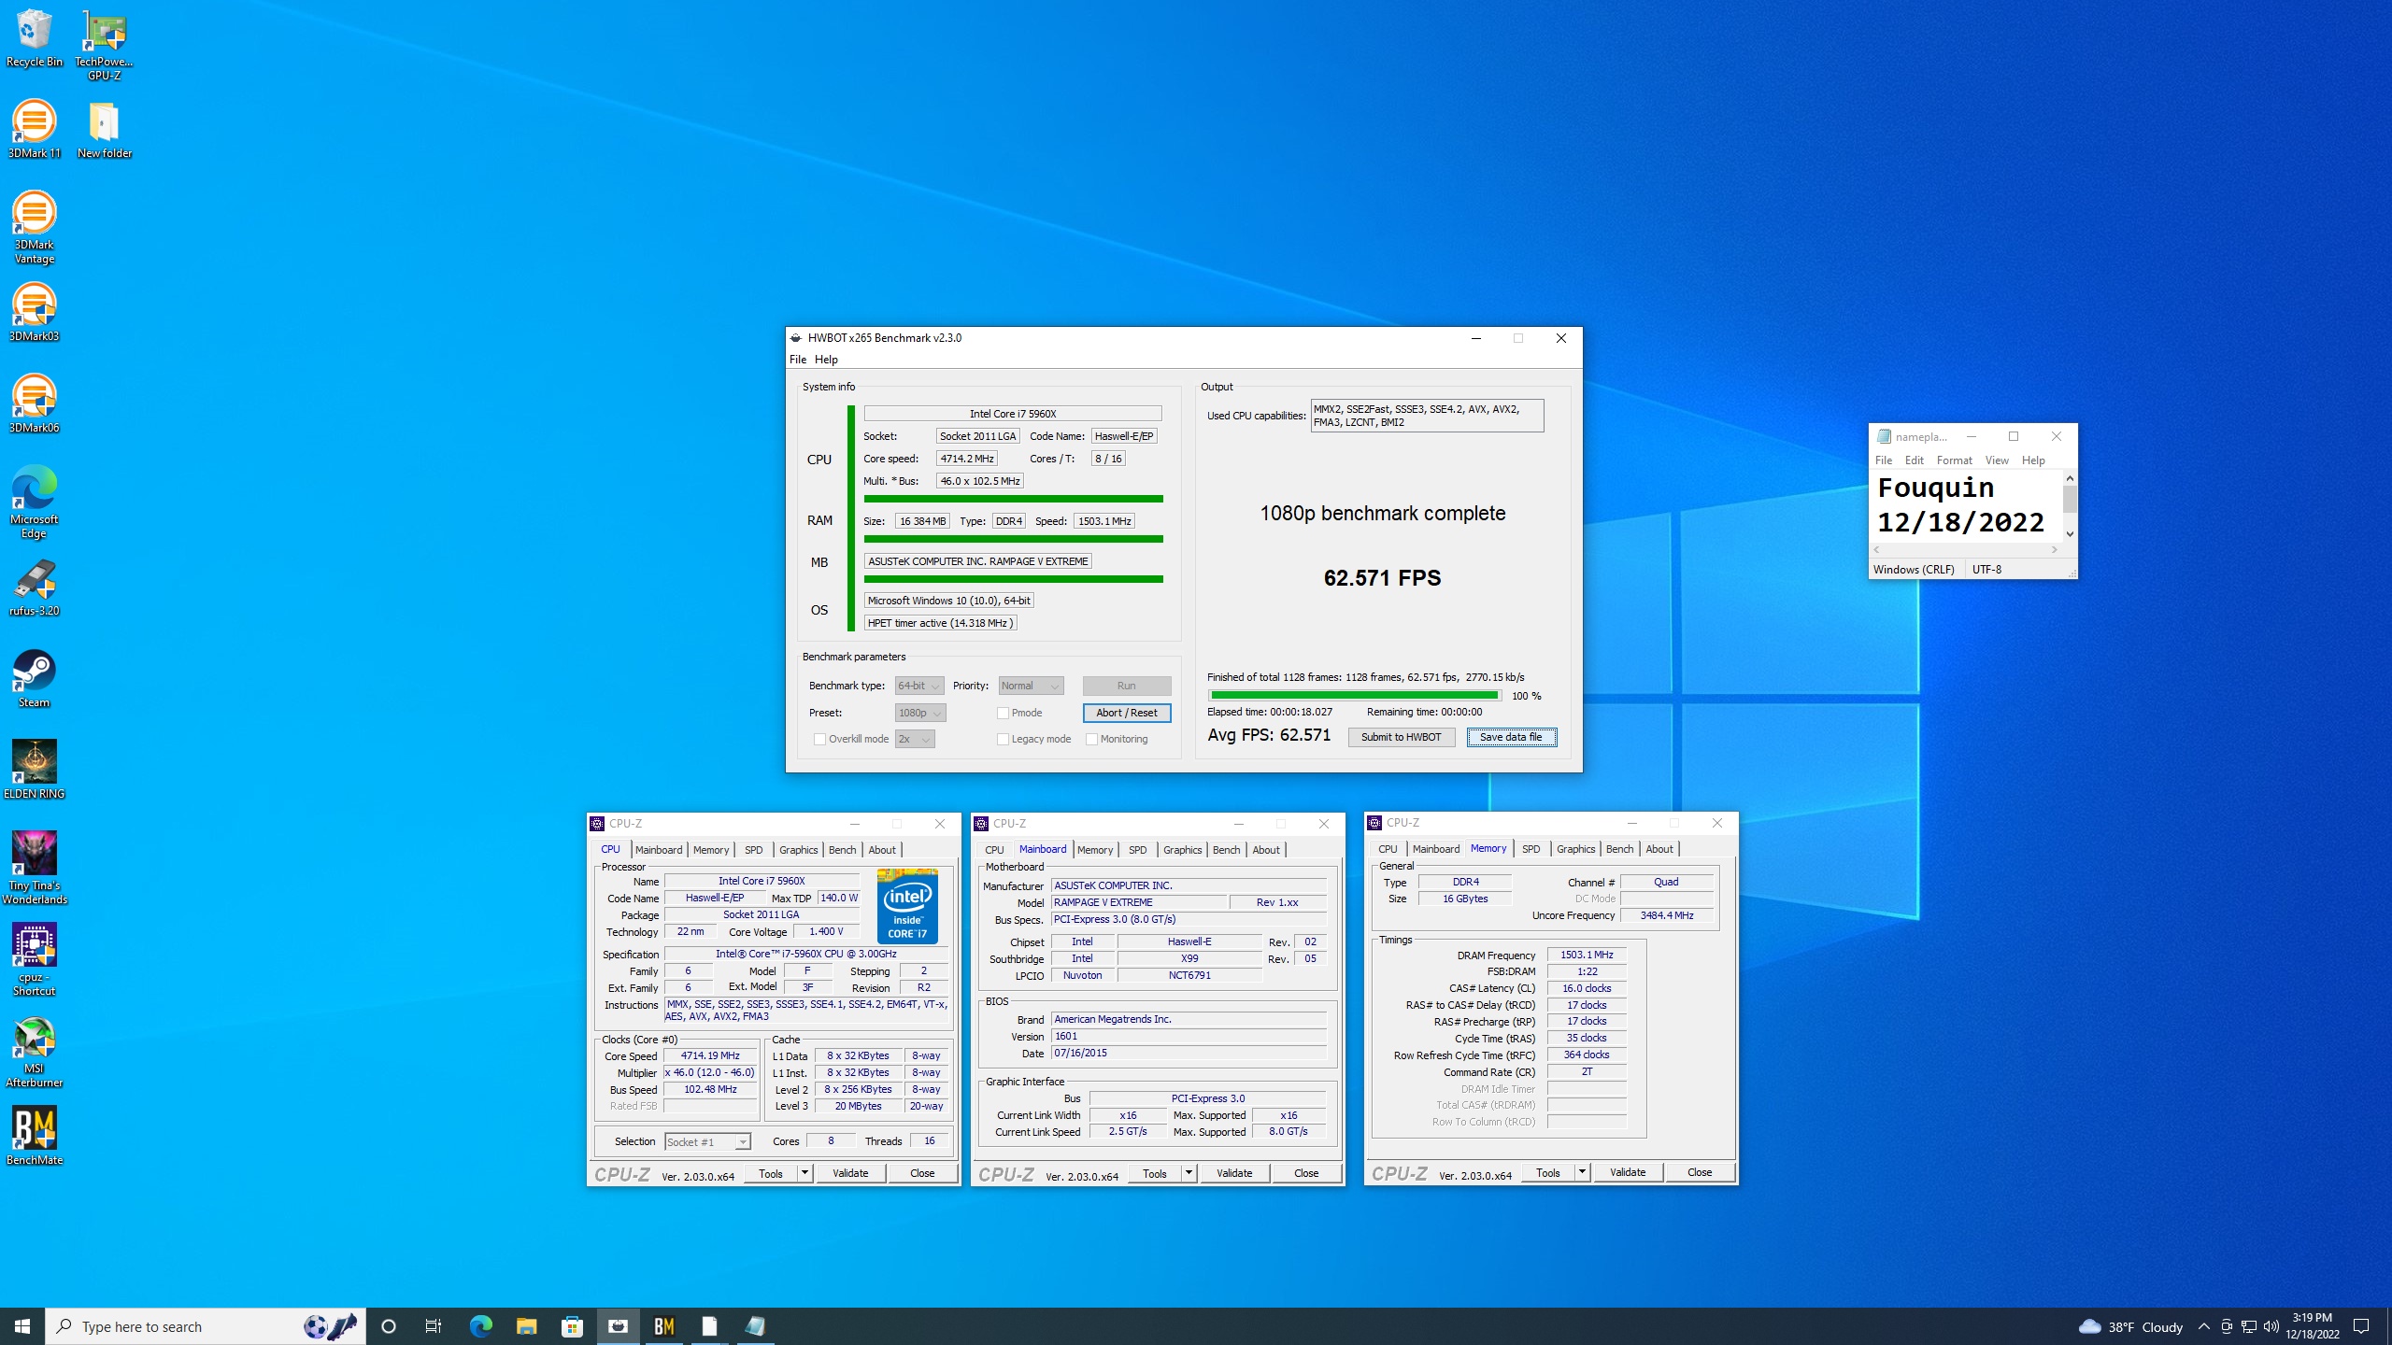
Task: Open the Help menu in HWBOT x265
Action: pyautogui.click(x=826, y=360)
